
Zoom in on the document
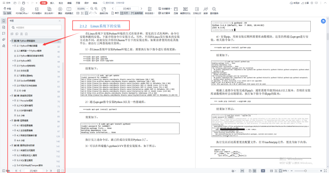tap(96, 9)
